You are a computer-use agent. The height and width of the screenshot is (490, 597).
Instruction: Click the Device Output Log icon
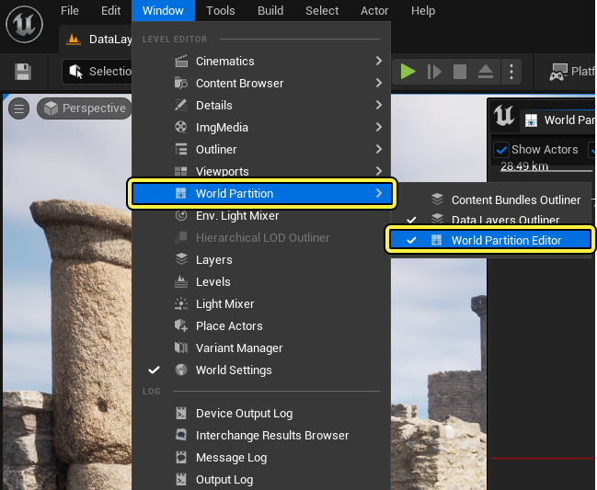click(x=181, y=413)
